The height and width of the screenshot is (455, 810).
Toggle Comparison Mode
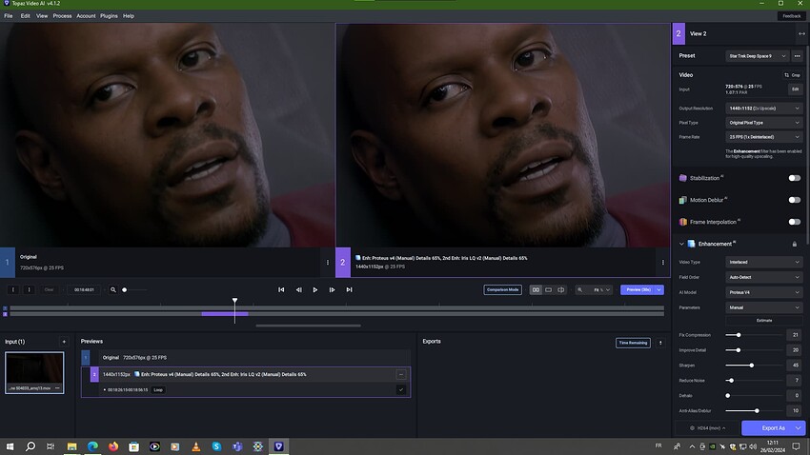[x=502, y=290]
